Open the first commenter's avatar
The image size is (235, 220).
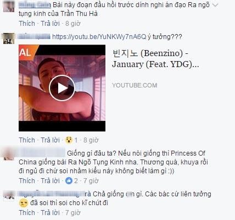(9, 6)
